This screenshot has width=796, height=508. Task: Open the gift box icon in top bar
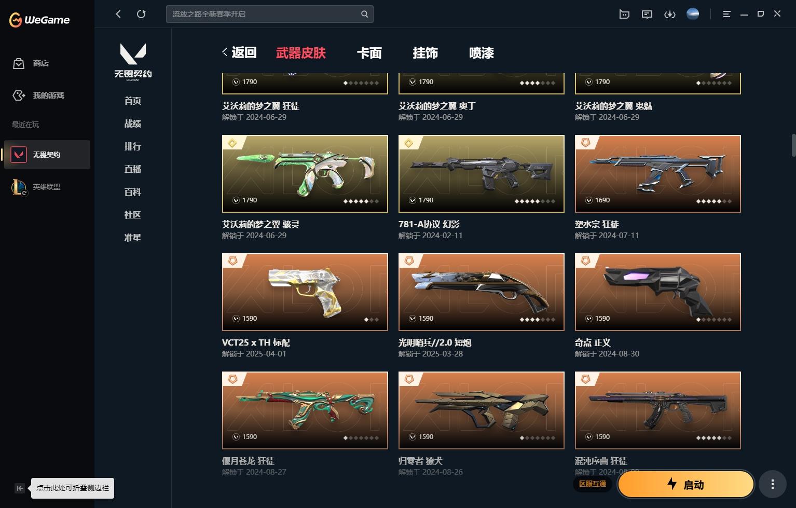(x=624, y=14)
